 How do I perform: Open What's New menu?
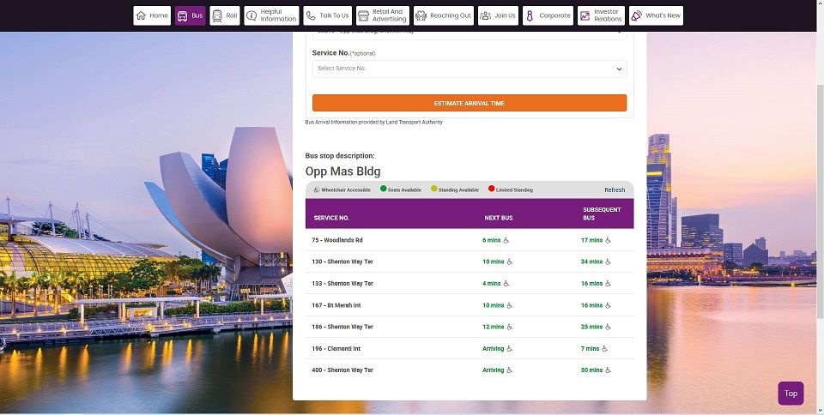click(x=657, y=15)
